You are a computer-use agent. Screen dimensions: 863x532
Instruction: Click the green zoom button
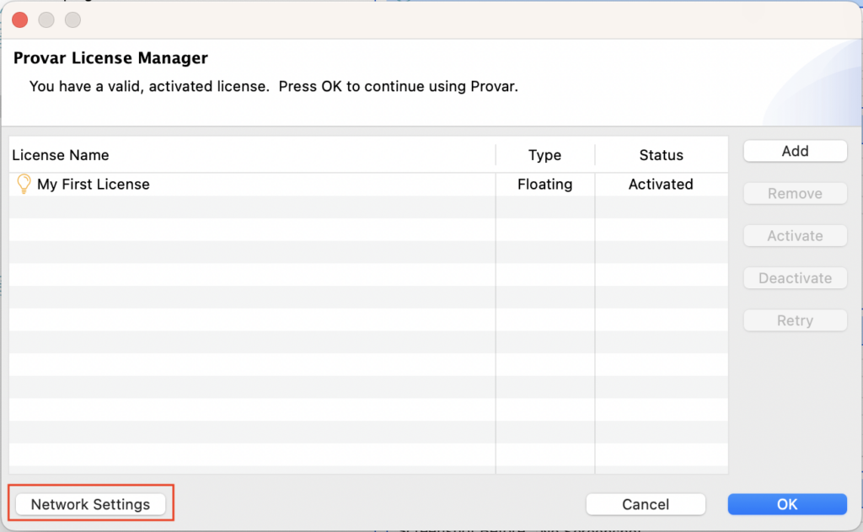pos(72,19)
